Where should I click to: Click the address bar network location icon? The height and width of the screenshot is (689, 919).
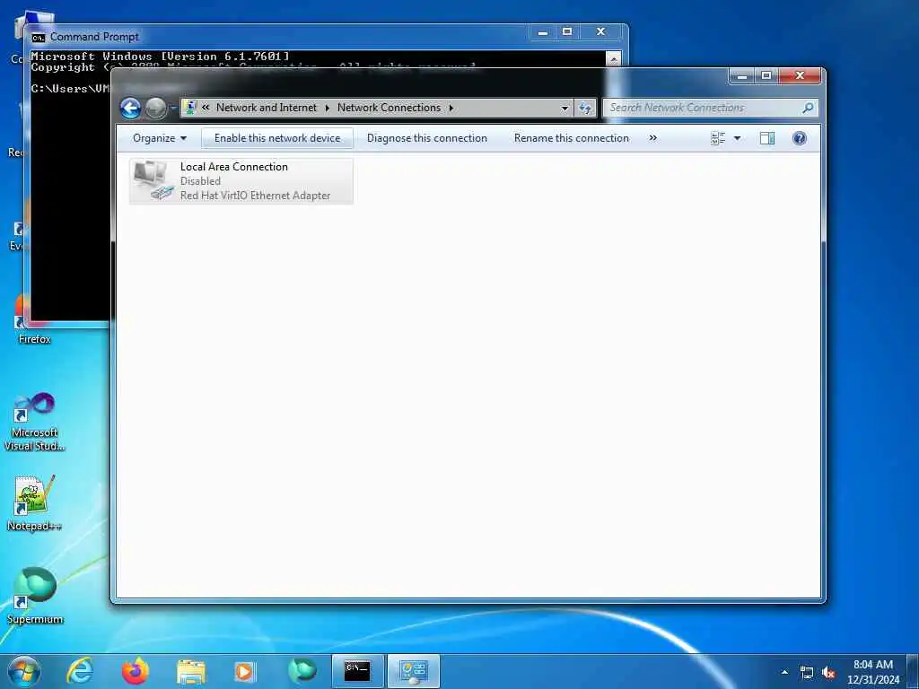tap(190, 108)
